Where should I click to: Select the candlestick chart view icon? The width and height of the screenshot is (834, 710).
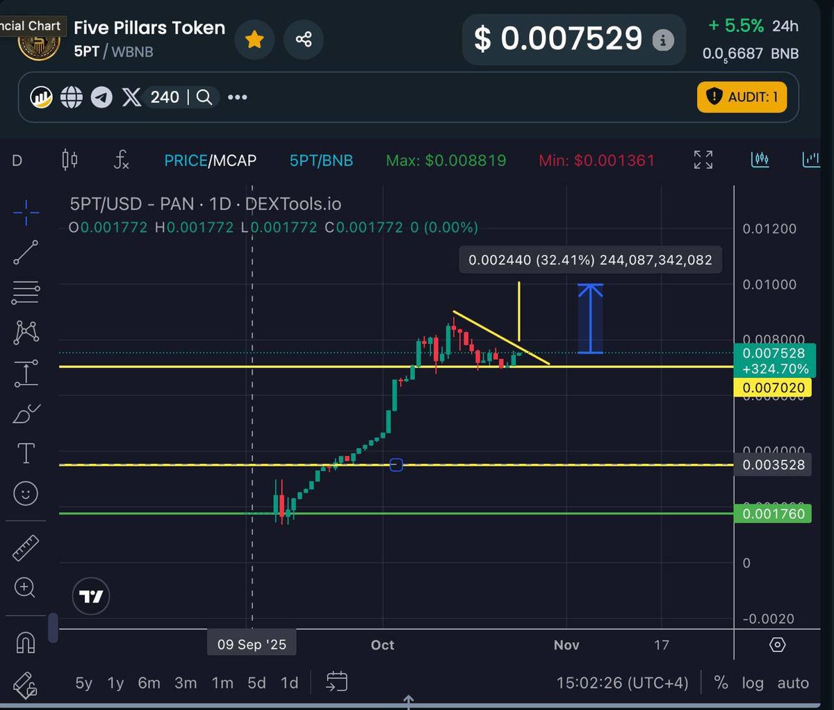(760, 160)
